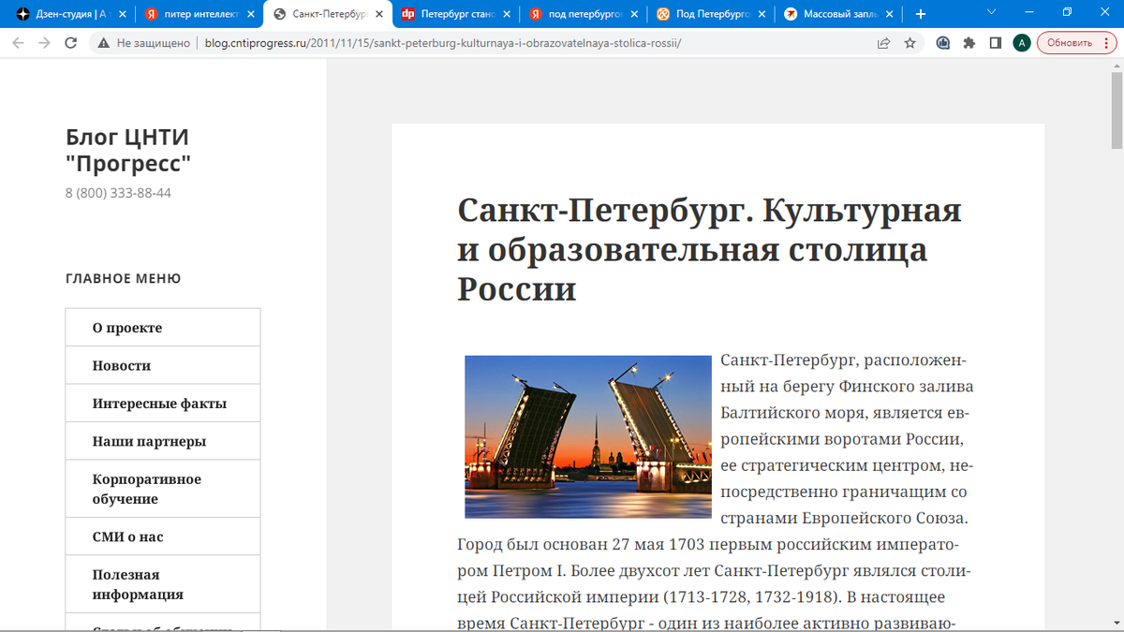Click the scrollbar up arrow
1124x632 pixels.
(x=1117, y=64)
